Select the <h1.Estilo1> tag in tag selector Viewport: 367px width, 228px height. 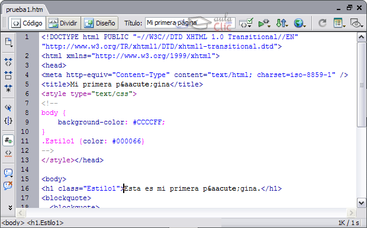pyautogui.click(x=45, y=223)
